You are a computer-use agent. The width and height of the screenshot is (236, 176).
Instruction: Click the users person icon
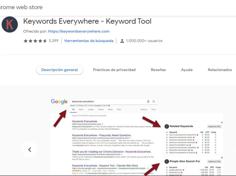(122, 41)
